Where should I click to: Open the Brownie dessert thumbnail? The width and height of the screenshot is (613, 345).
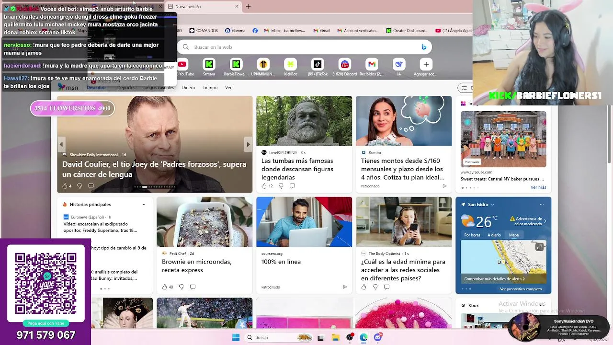(204, 222)
